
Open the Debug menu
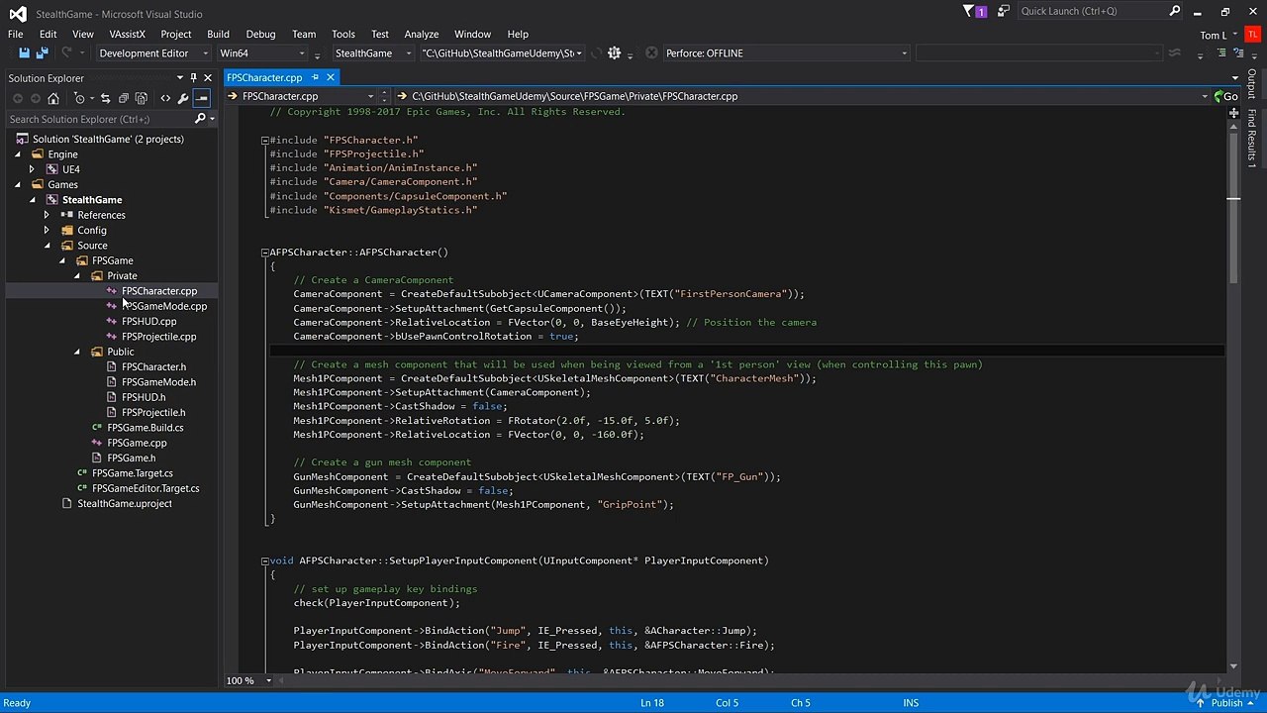click(x=261, y=34)
